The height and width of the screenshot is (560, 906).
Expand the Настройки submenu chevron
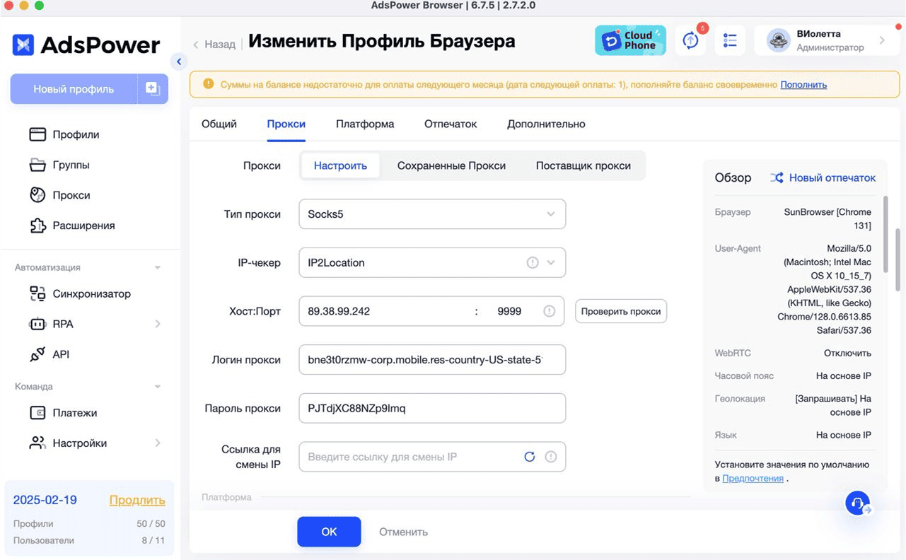pyautogui.click(x=158, y=443)
